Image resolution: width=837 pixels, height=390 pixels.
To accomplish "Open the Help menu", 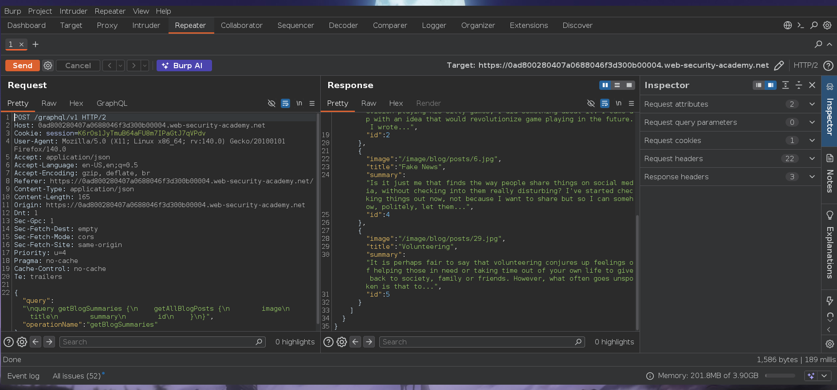I will click(163, 11).
